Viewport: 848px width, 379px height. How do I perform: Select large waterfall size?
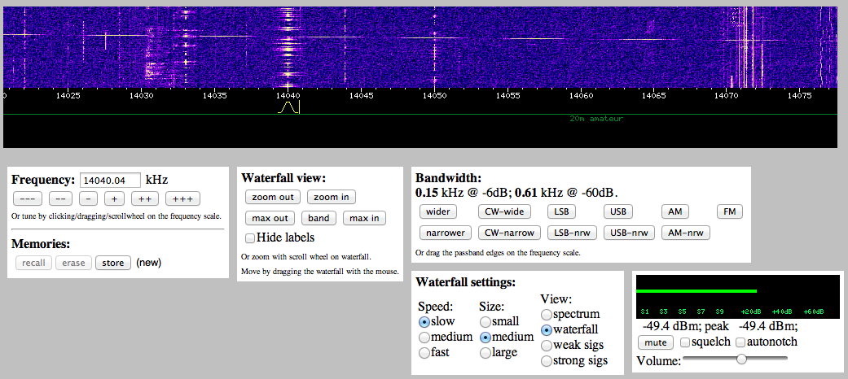tap(486, 352)
